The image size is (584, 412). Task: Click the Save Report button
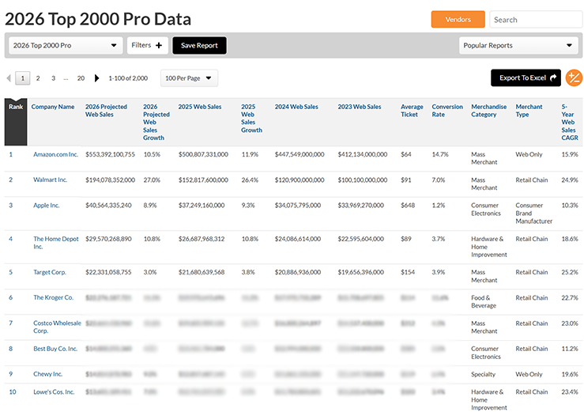click(x=199, y=46)
